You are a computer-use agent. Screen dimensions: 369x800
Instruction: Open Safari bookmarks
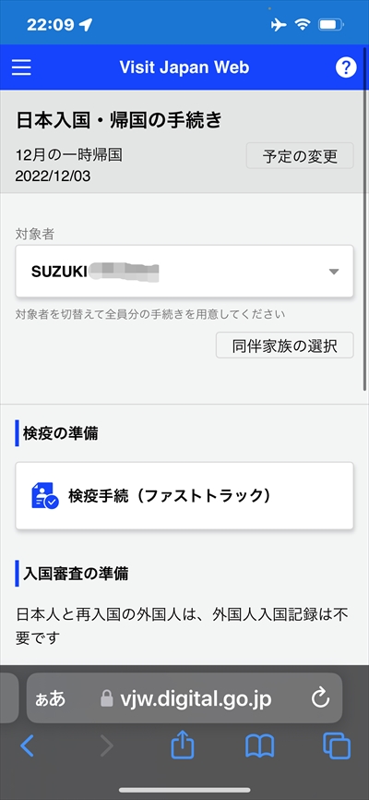259,746
